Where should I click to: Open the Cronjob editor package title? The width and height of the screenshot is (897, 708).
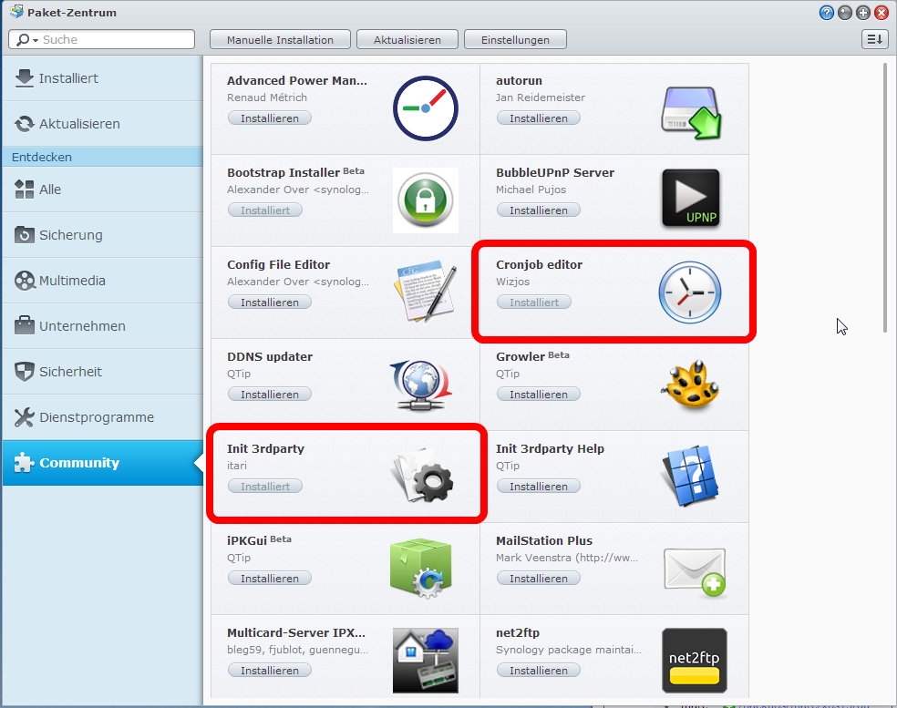click(539, 265)
